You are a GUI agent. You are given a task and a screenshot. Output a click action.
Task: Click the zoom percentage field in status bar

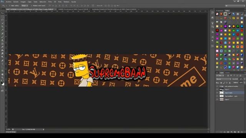pos(8,130)
